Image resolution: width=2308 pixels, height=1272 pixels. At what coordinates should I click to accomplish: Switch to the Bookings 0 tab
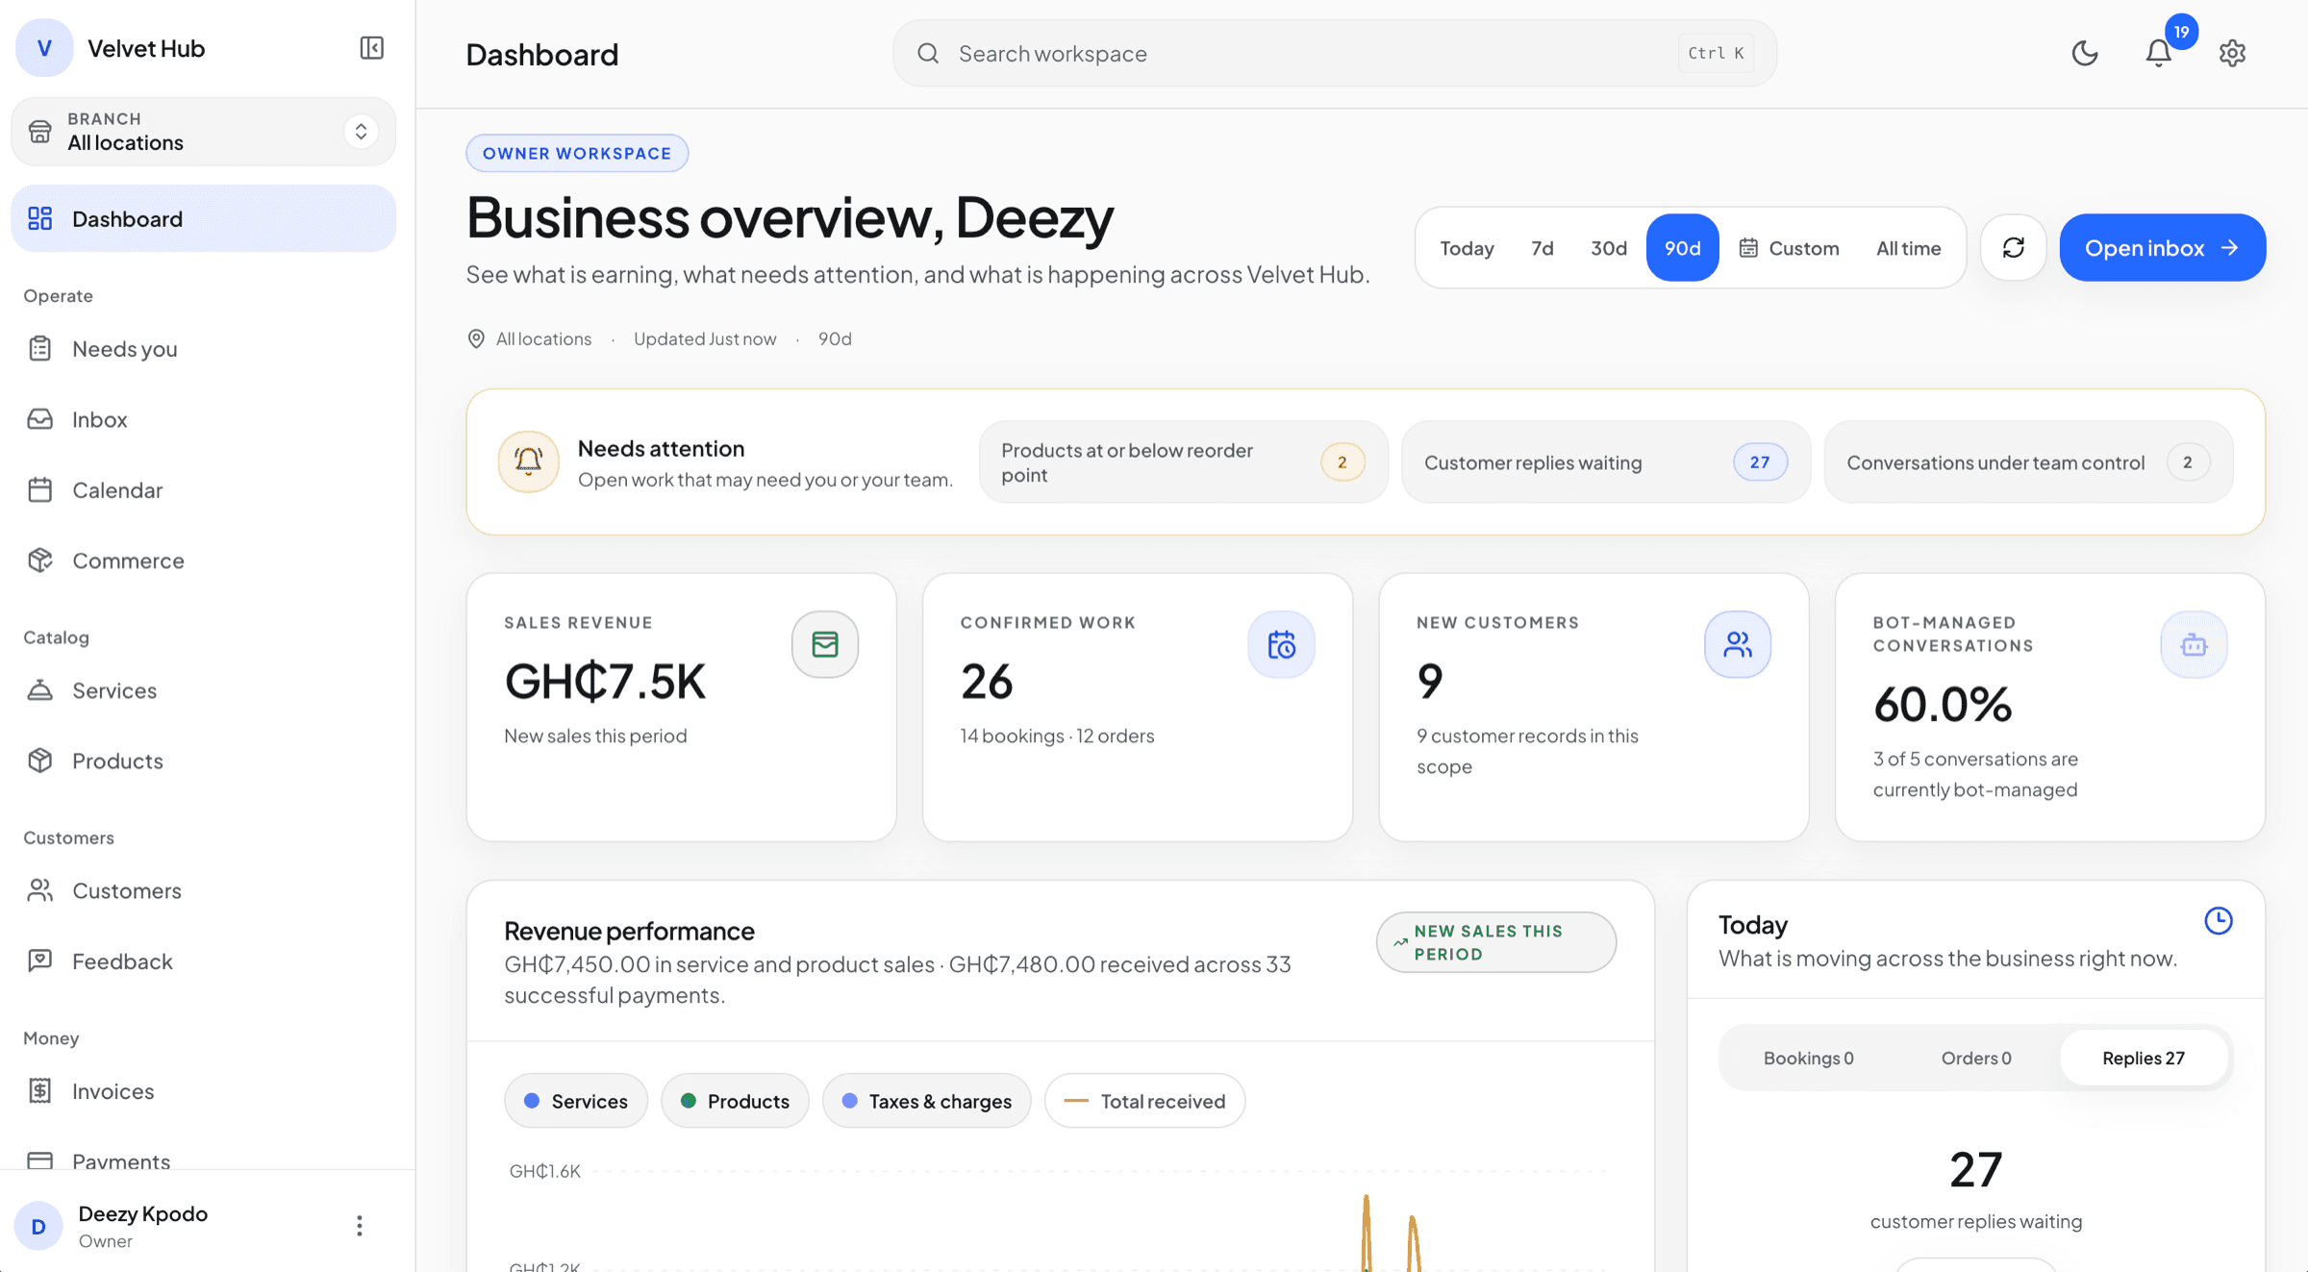(x=1808, y=1058)
